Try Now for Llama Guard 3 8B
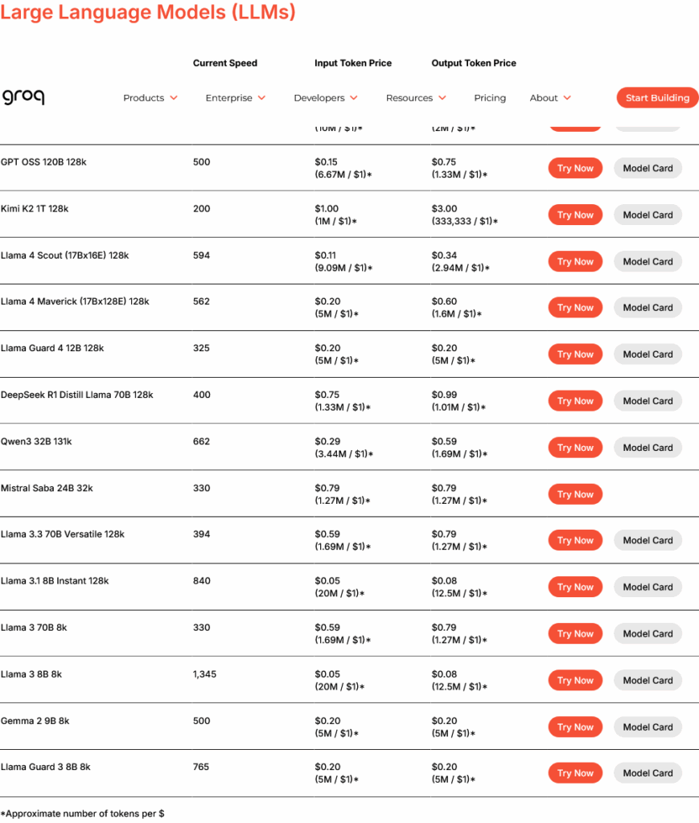This screenshot has width=699, height=823. tap(575, 774)
